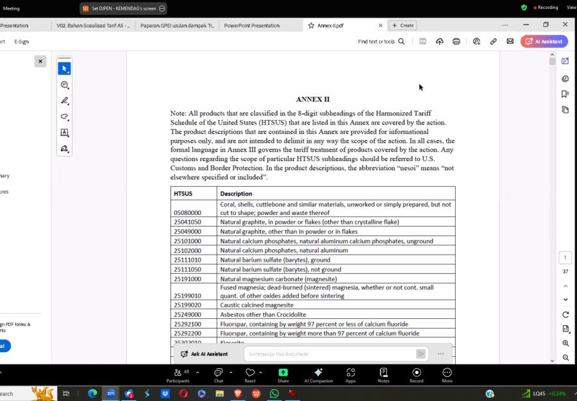
Task: Open page display settings
Action: (x=565, y=329)
